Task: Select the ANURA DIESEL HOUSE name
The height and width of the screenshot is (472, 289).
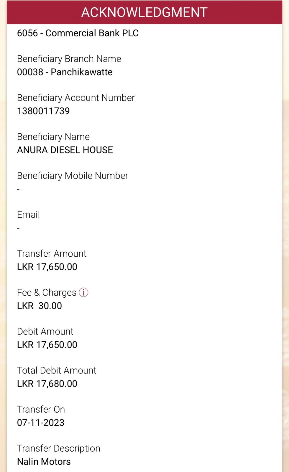Action: pyautogui.click(x=65, y=150)
